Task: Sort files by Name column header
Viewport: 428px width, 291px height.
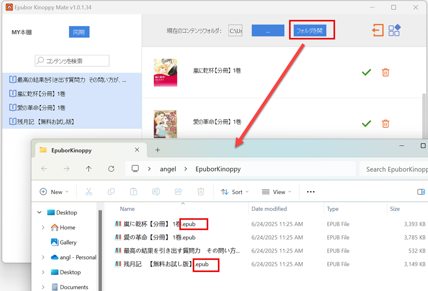Action: click(127, 209)
